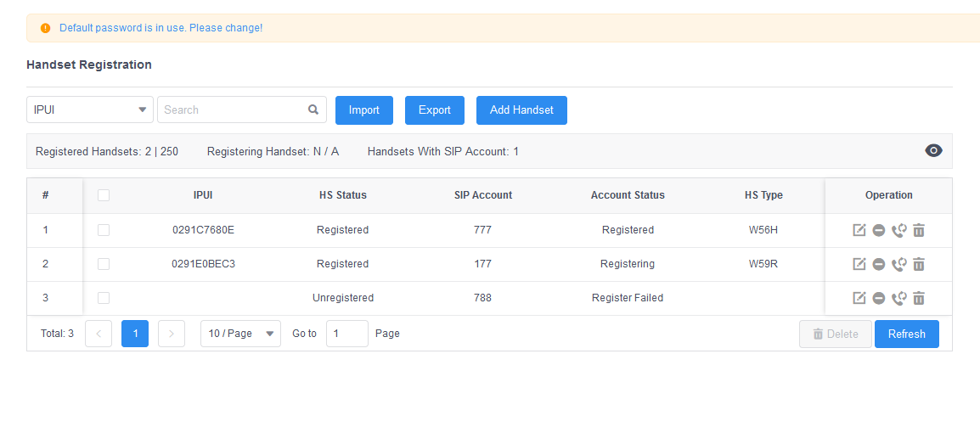Check the select-all checkbox in the header
Screen dimensions: 980x427
pos(104,195)
